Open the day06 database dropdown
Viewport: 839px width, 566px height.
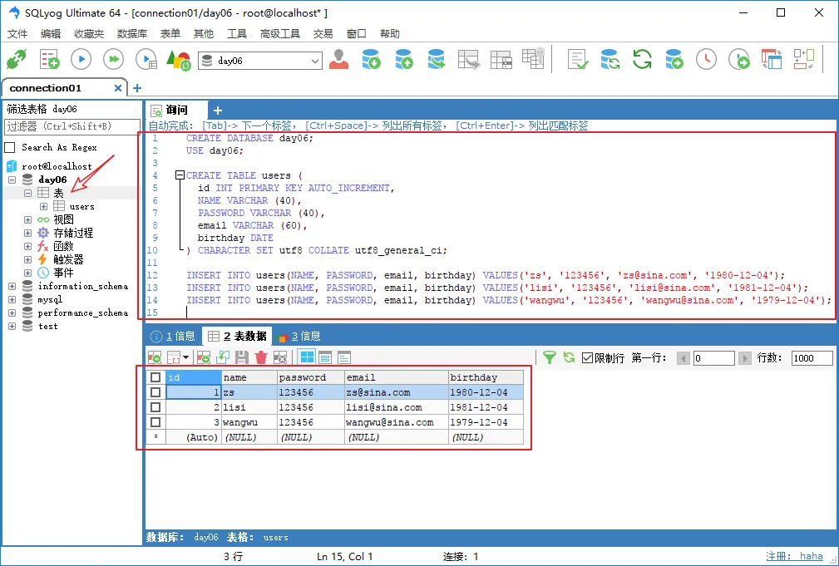pos(314,61)
